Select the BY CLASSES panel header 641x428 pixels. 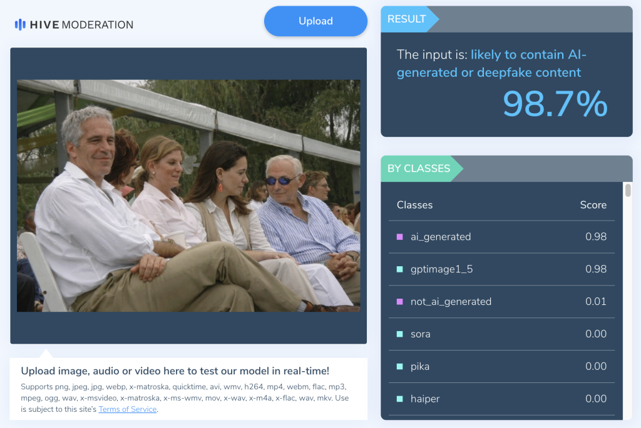point(419,169)
